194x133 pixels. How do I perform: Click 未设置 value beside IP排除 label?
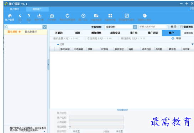119,131
